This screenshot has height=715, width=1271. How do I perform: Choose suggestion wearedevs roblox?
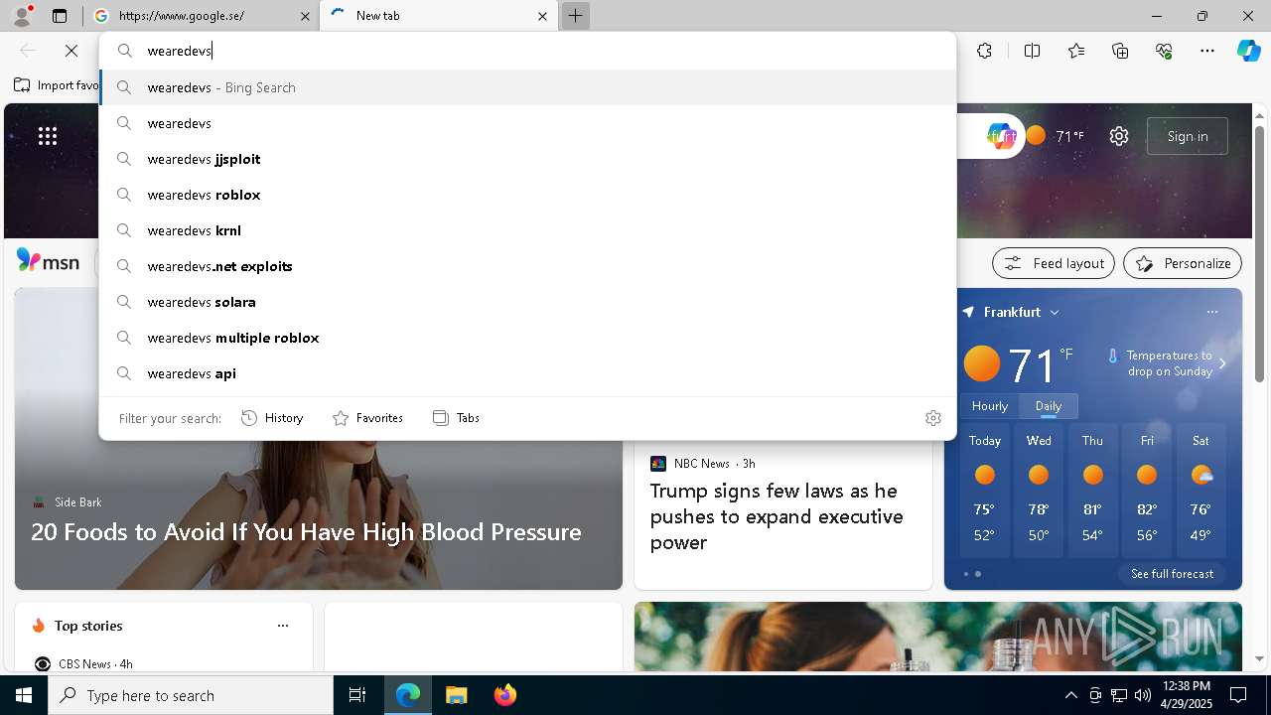[x=528, y=195]
